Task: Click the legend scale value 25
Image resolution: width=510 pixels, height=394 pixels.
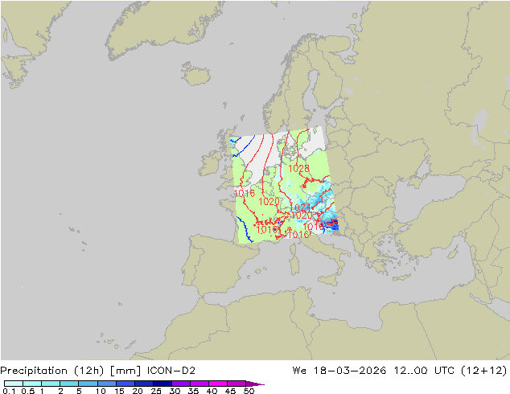Action: point(156,391)
